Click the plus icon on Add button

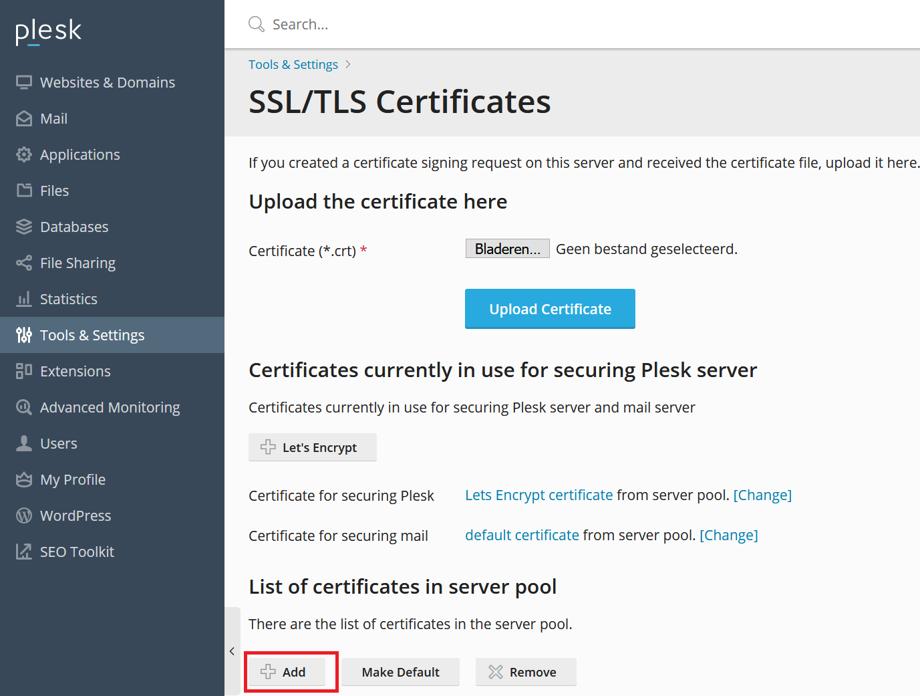[268, 672]
